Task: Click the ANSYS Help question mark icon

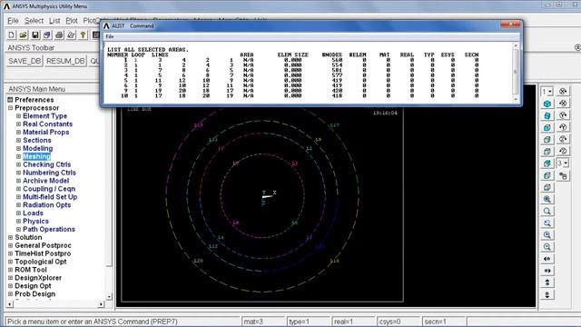Action: coord(83,35)
